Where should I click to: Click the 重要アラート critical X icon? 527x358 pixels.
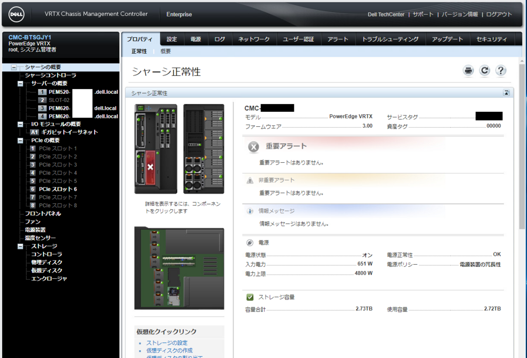pyautogui.click(x=253, y=147)
